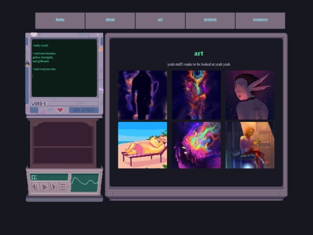Screen dimensions: 313x235
Task: View the cosmic eye nebula artwork
Action: [196, 95]
